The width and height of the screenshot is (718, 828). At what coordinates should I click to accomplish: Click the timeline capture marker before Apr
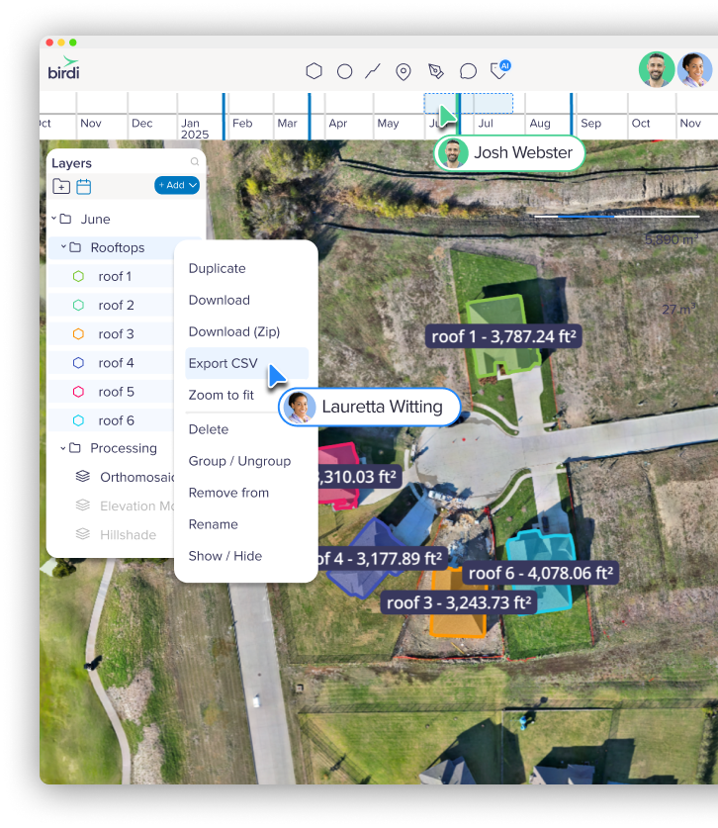pyautogui.click(x=310, y=116)
